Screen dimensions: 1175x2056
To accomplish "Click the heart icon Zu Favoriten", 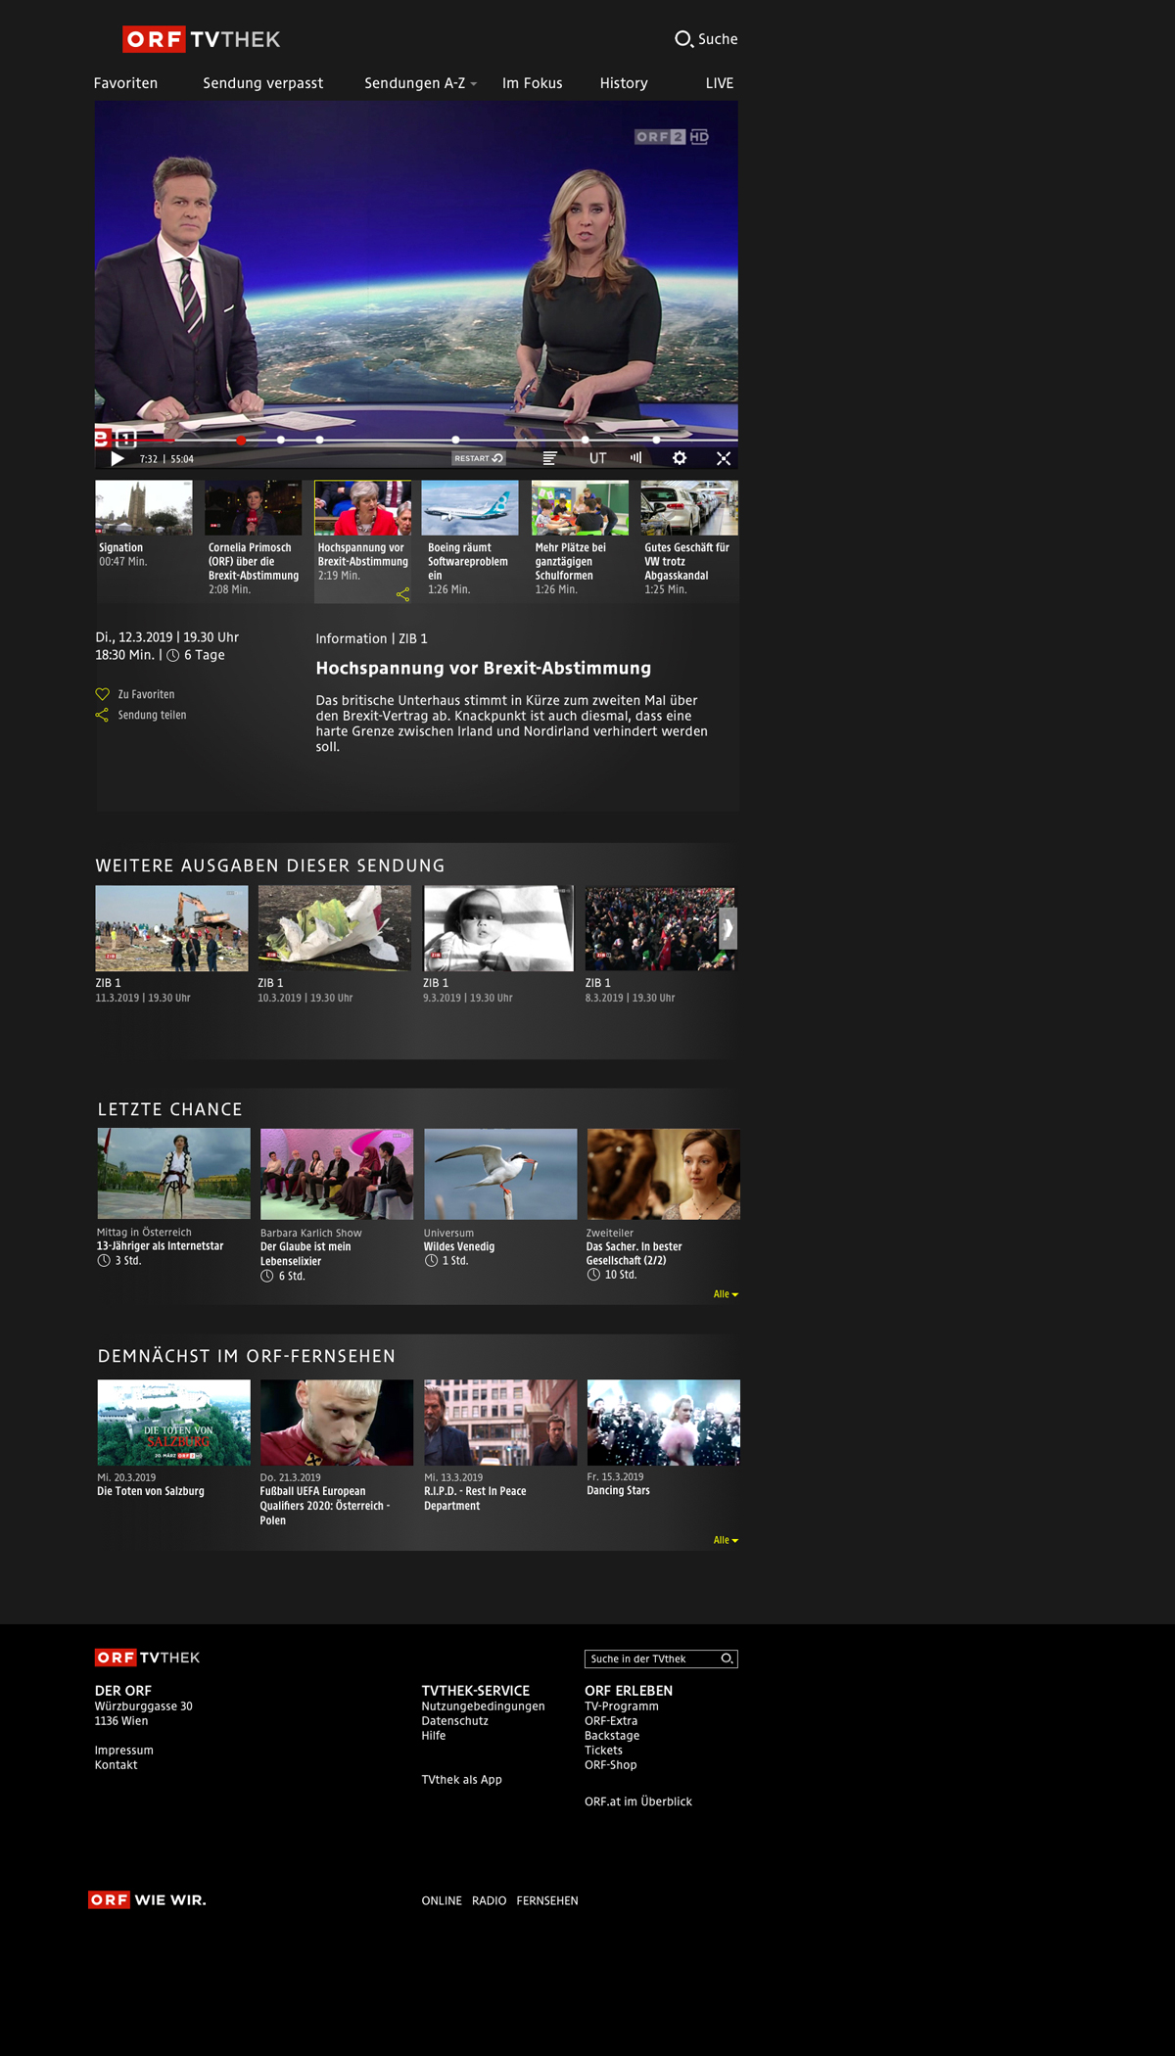I will coord(102,694).
